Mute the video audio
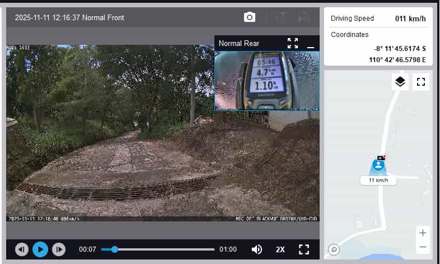Viewport: 440px width, 264px height. [257, 249]
